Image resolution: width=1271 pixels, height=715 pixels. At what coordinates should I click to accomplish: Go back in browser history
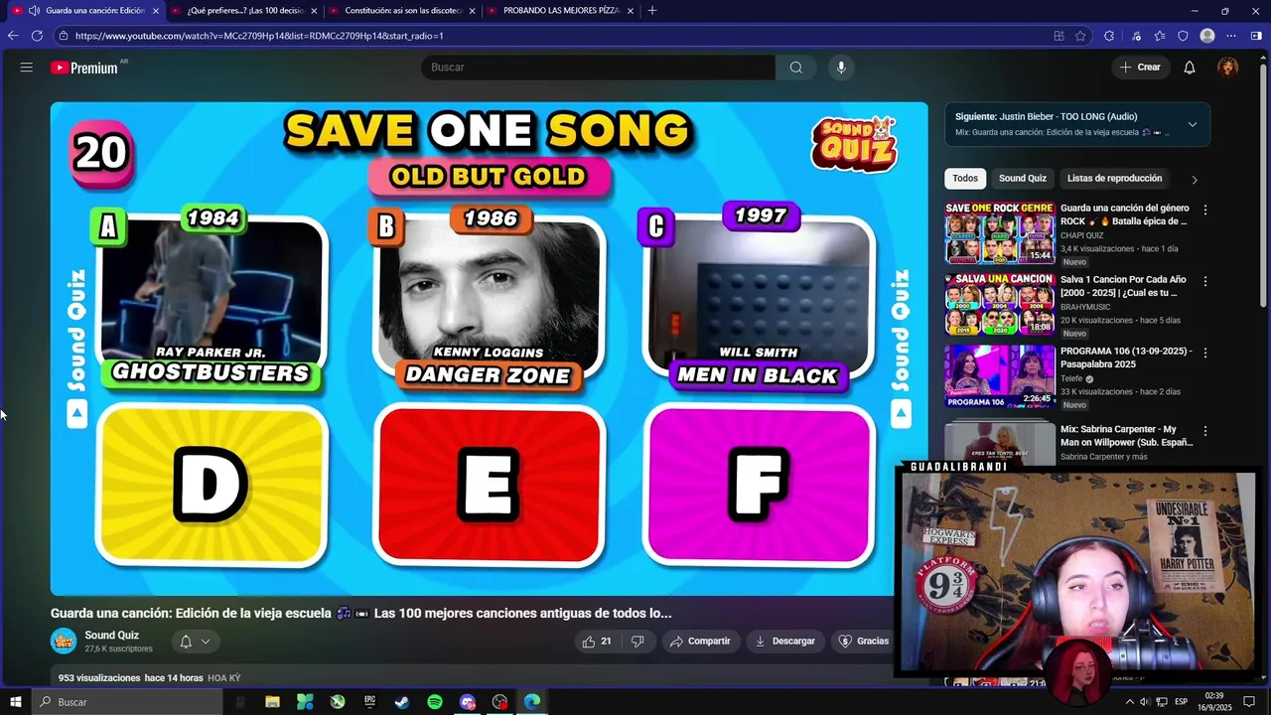click(x=13, y=36)
